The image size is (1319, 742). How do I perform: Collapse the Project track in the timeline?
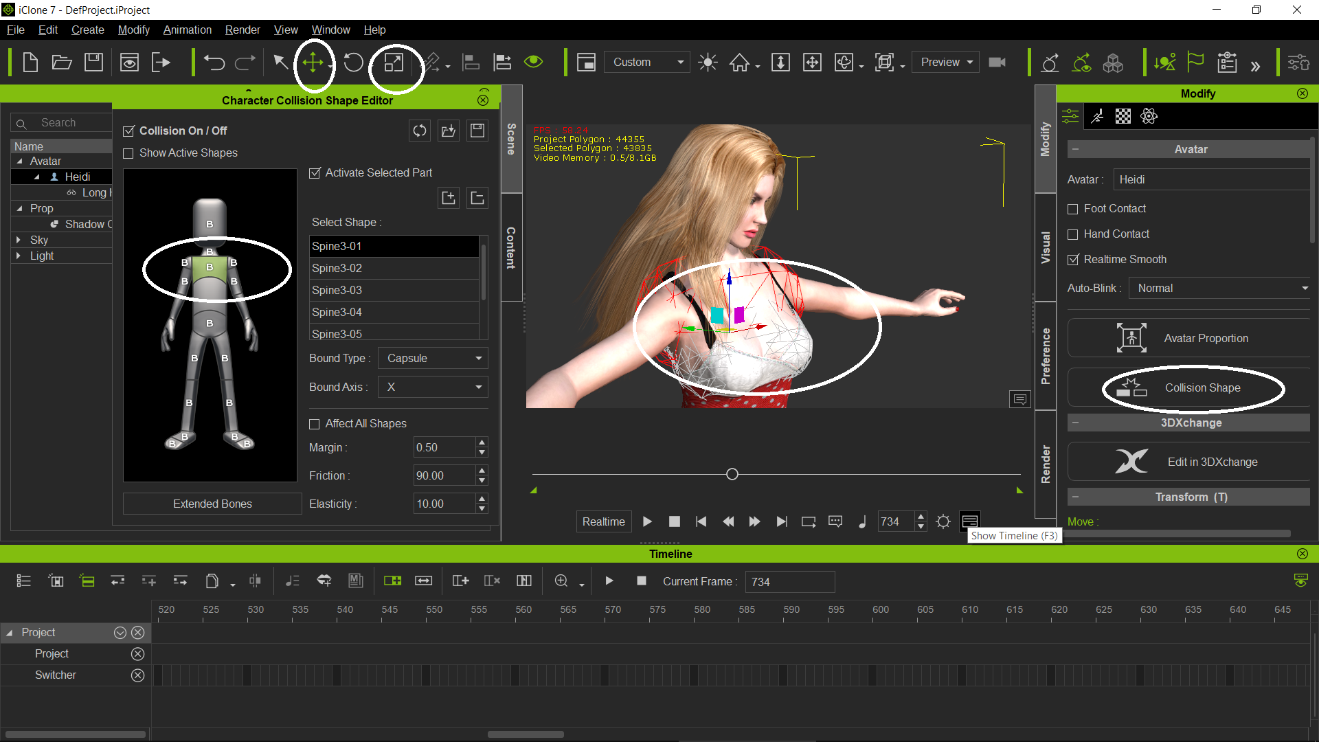[x=10, y=633]
